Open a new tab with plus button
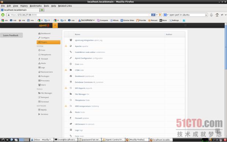The image size is (227, 142). pyautogui.click(x=42, y=10)
